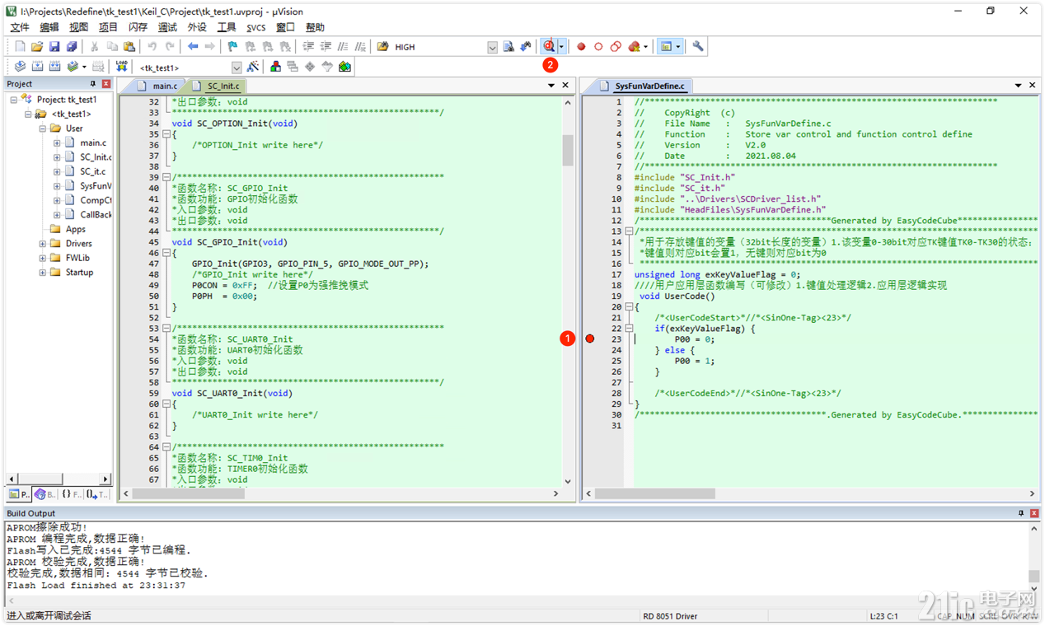Open the SVCS menu
This screenshot has width=1045, height=626.
[x=255, y=27]
